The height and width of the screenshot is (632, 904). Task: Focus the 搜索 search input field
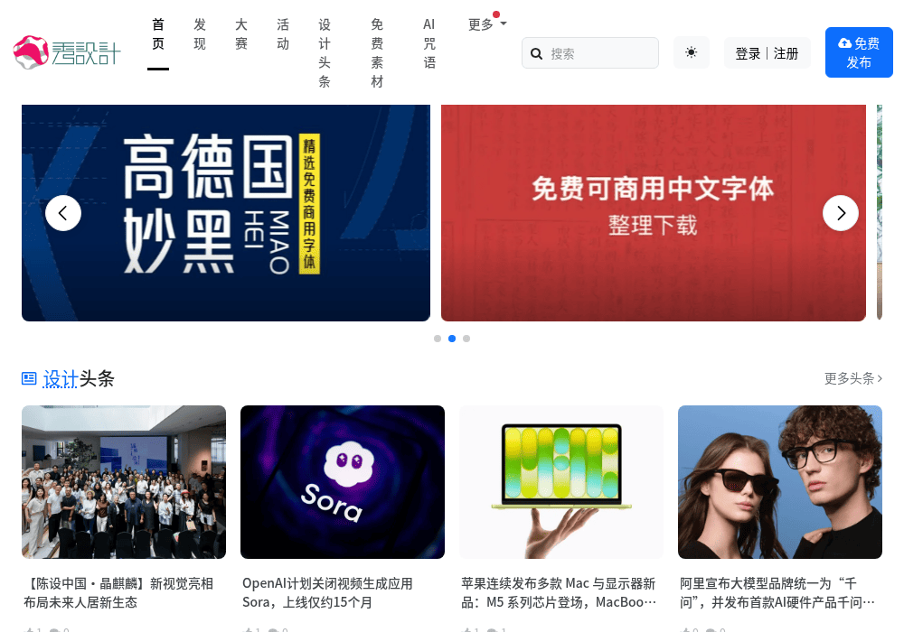pos(590,53)
